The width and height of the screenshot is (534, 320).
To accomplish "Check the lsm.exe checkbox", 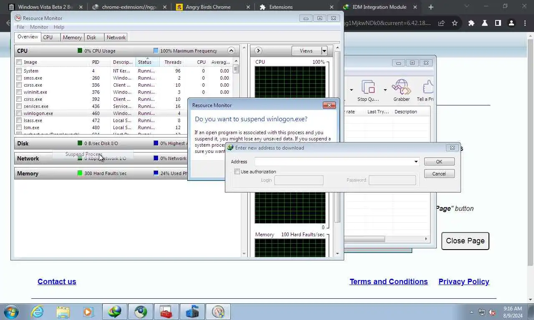I will click(x=19, y=127).
